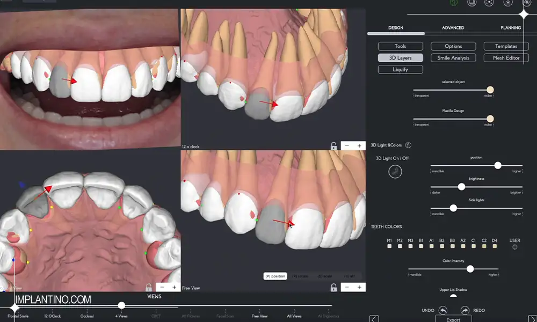Select Occlusal on the views timeline
The image size is (537, 322).
(x=87, y=316)
